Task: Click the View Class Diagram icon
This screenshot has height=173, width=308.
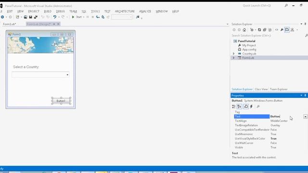Action: [292, 30]
